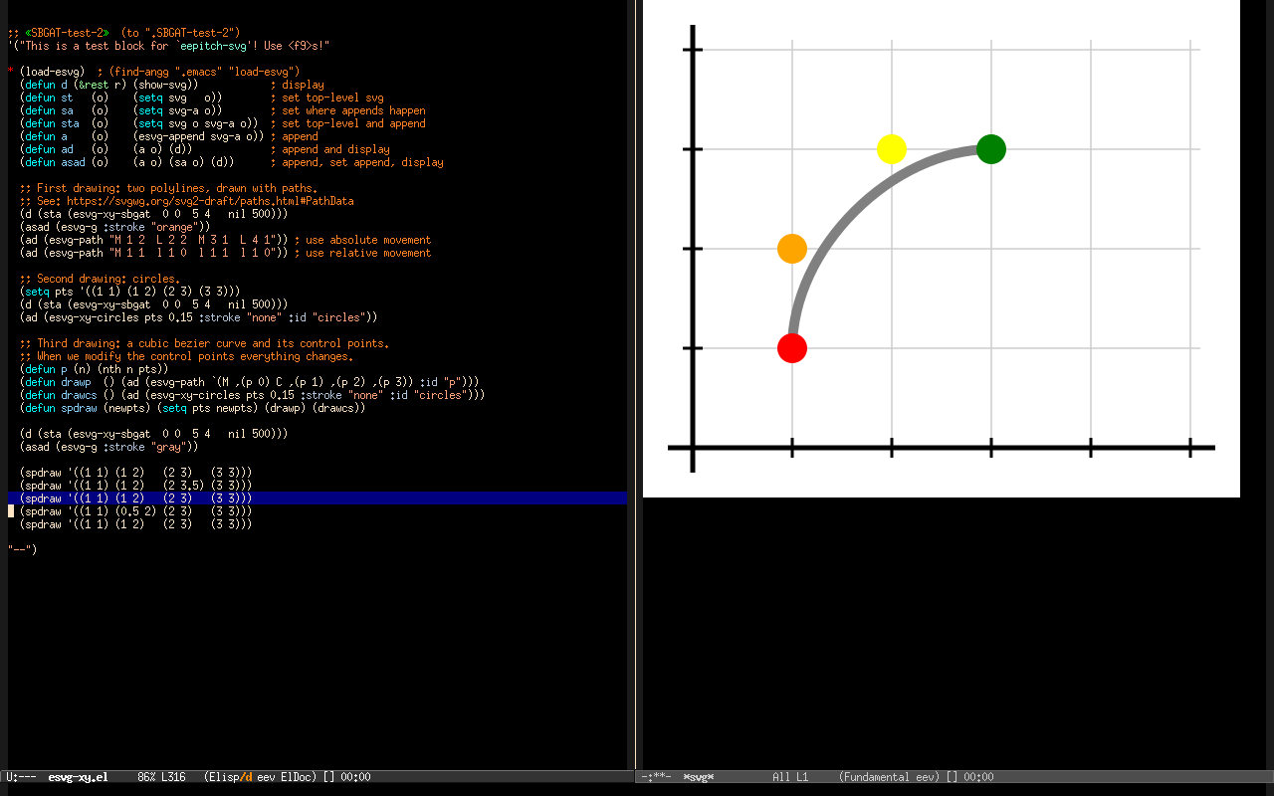Click the (to ".SBGAT-test-2") hyperlink
The width and height of the screenshot is (1274, 796).
pos(180,33)
